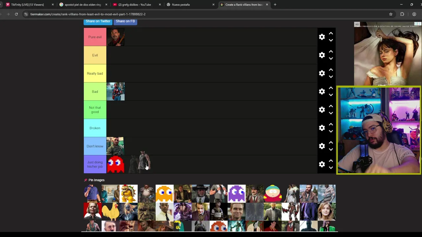422x237 pixels.
Task: Click the Share on Twitter button
Action: (98, 21)
